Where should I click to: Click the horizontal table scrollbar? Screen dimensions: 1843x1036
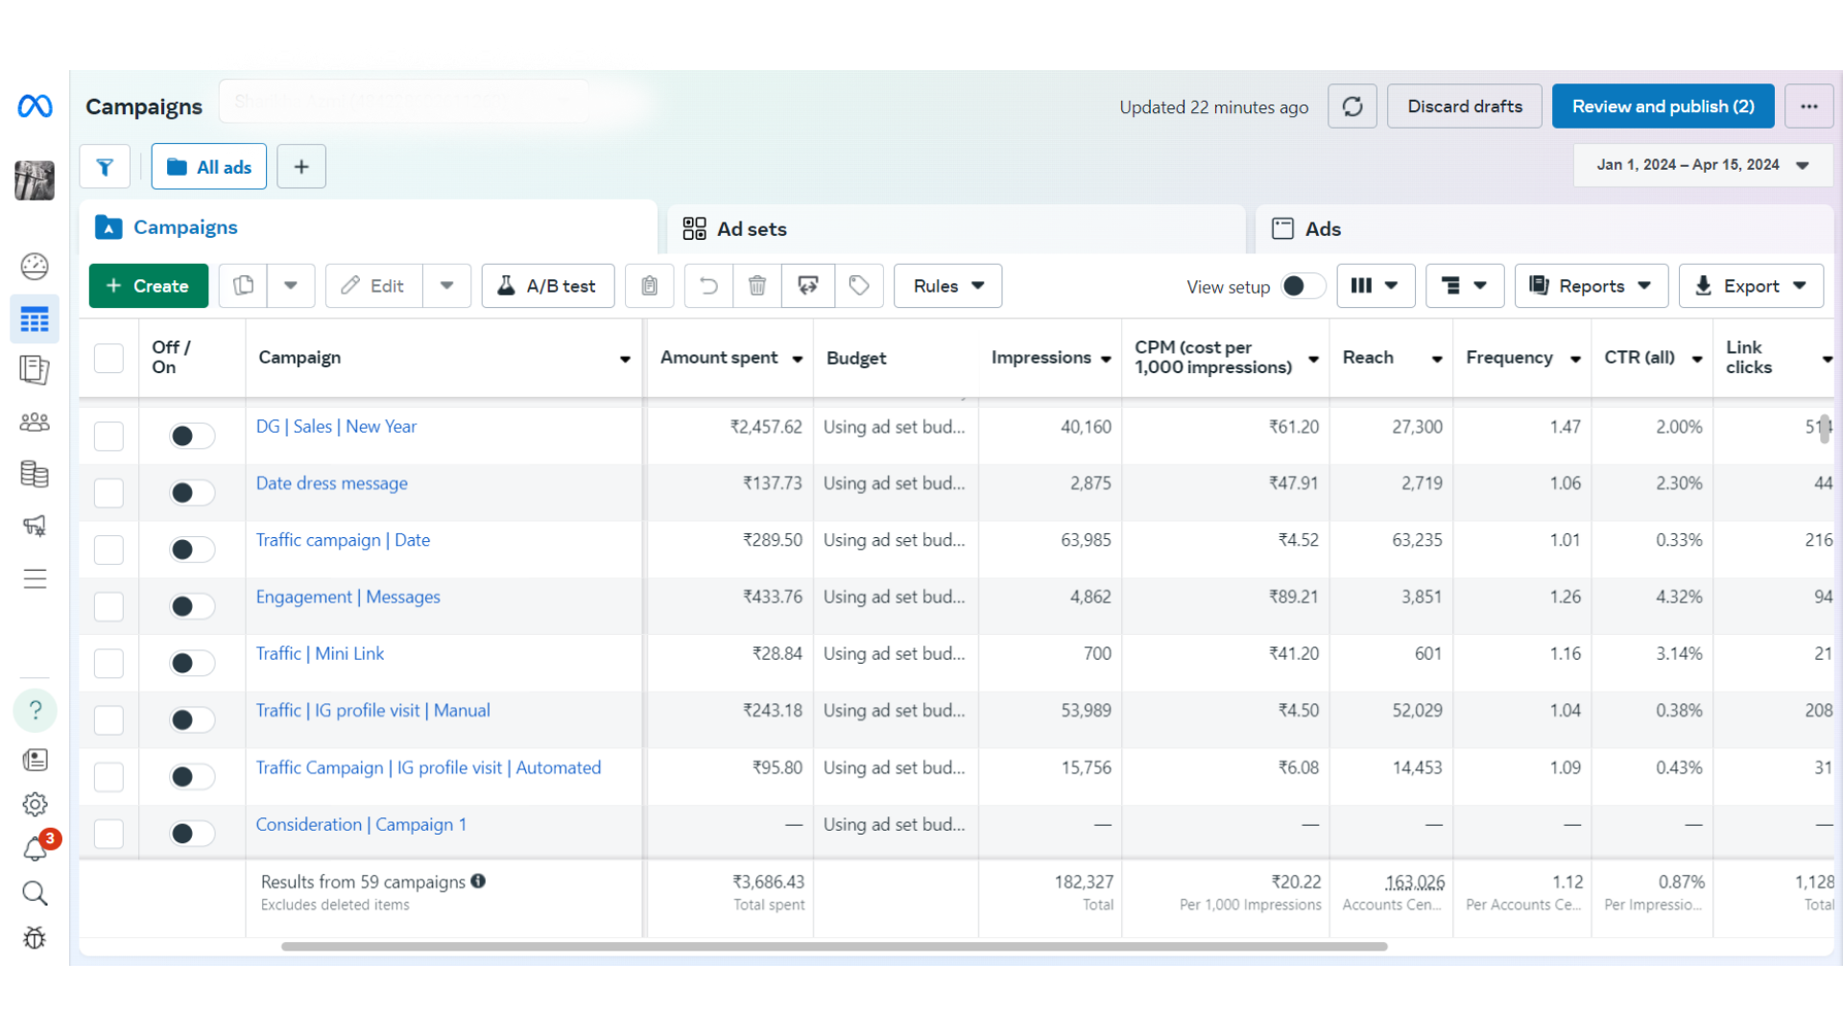click(x=833, y=946)
